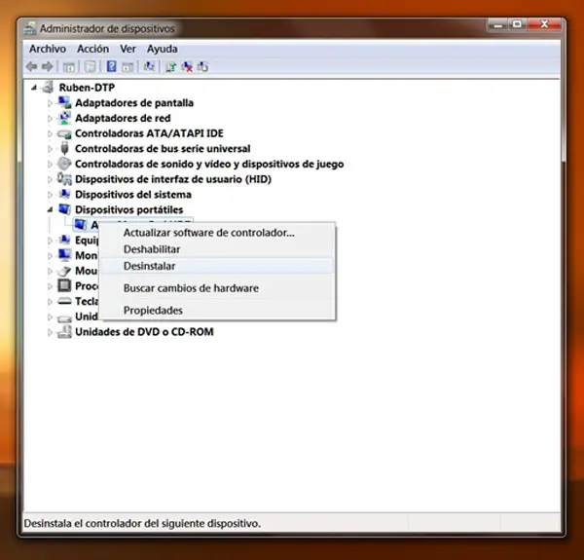Click the scan for hardware changes toolbar icon

point(149,66)
